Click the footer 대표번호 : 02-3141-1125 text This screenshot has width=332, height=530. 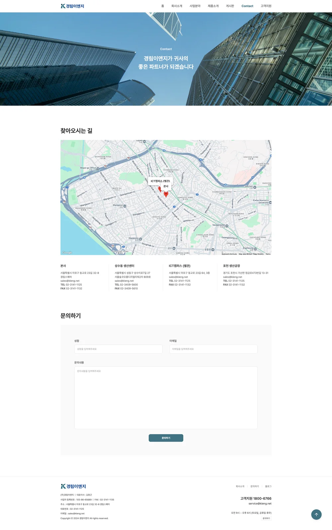[72, 509]
